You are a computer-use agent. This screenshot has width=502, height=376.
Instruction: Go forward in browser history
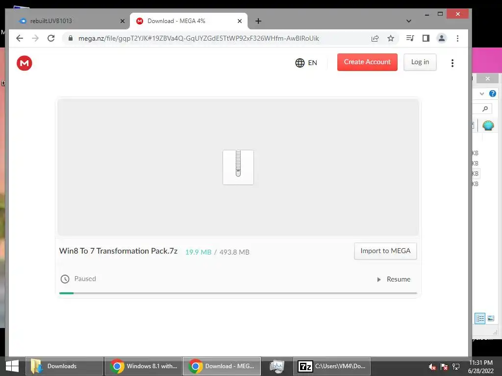[x=35, y=38]
